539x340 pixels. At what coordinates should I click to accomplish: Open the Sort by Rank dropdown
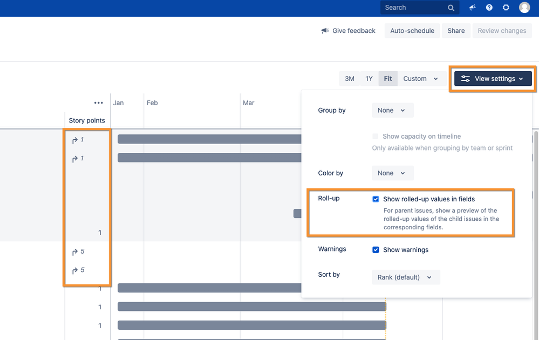[x=405, y=277]
